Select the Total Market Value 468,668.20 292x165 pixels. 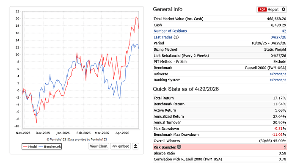tap(276, 19)
